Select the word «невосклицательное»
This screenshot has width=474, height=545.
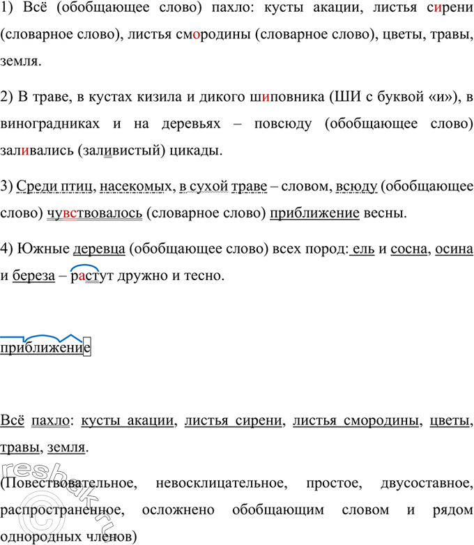point(221,483)
